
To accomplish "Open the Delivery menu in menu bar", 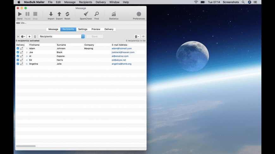I will coord(101,2).
